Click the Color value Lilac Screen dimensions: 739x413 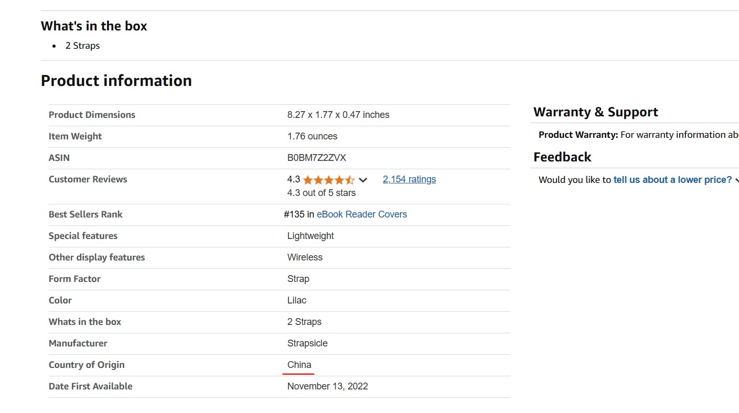(x=297, y=300)
